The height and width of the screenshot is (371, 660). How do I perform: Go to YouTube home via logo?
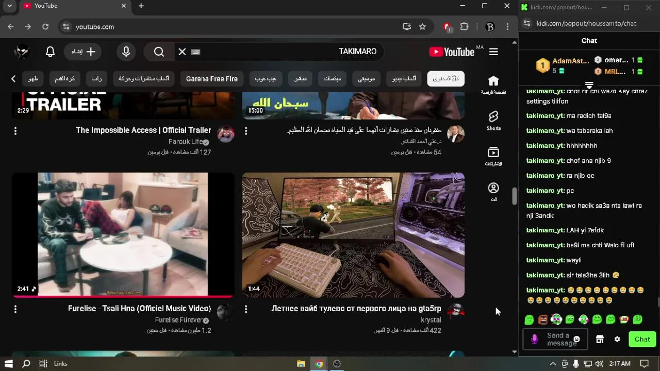tap(452, 52)
